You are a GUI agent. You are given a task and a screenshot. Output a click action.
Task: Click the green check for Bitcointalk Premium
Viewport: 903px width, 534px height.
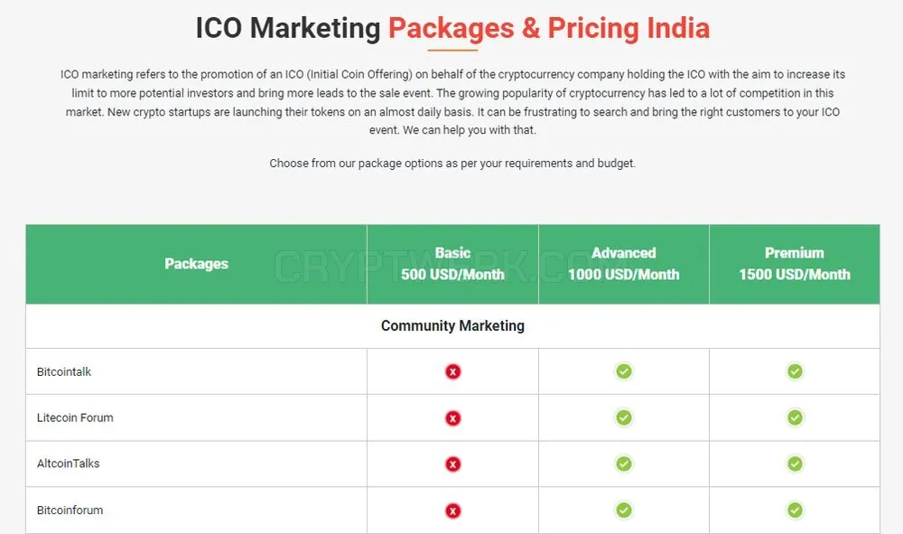(x=795, y=371)
